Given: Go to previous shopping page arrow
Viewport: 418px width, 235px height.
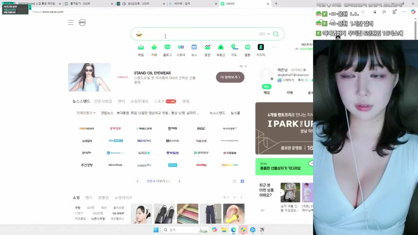Looking at the screenshot, I should tap(234, 197).
